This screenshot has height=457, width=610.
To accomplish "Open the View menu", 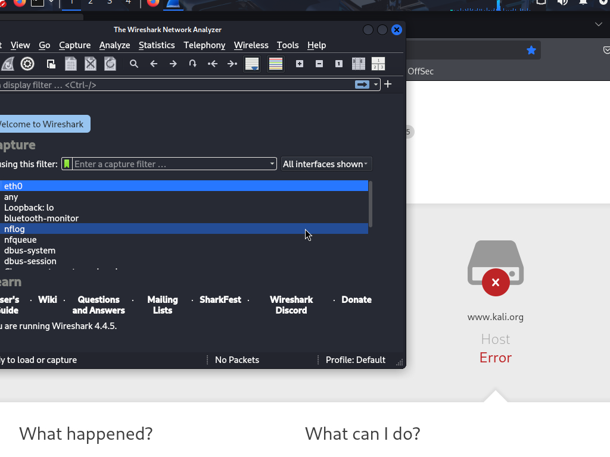I will click(x=20, y=45).
